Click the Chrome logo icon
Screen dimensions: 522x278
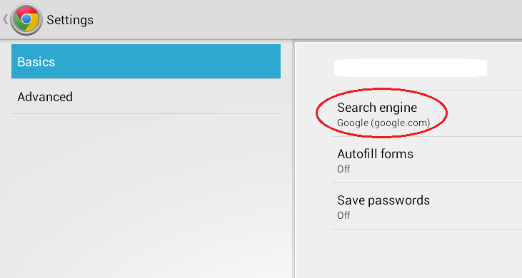click(26, 19)
